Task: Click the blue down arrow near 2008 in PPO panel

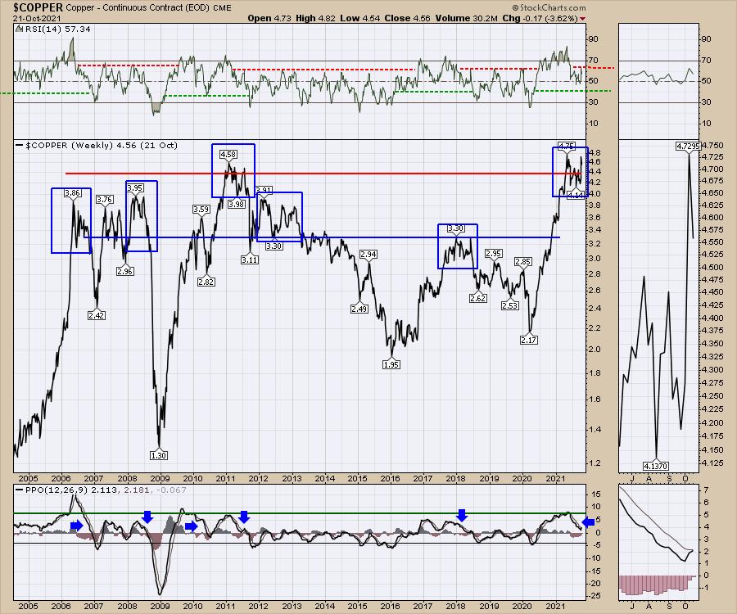Action: [x=147, y=516]
